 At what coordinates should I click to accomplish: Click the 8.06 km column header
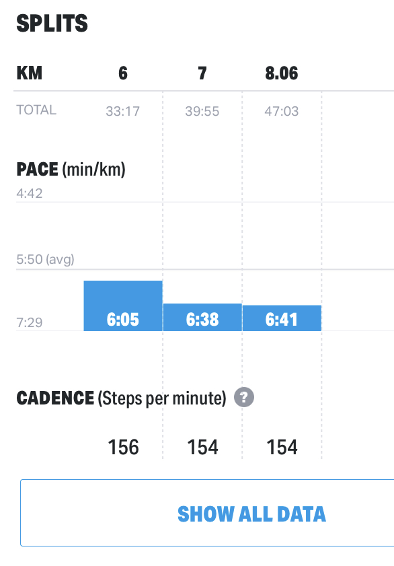tap(282, 73)
